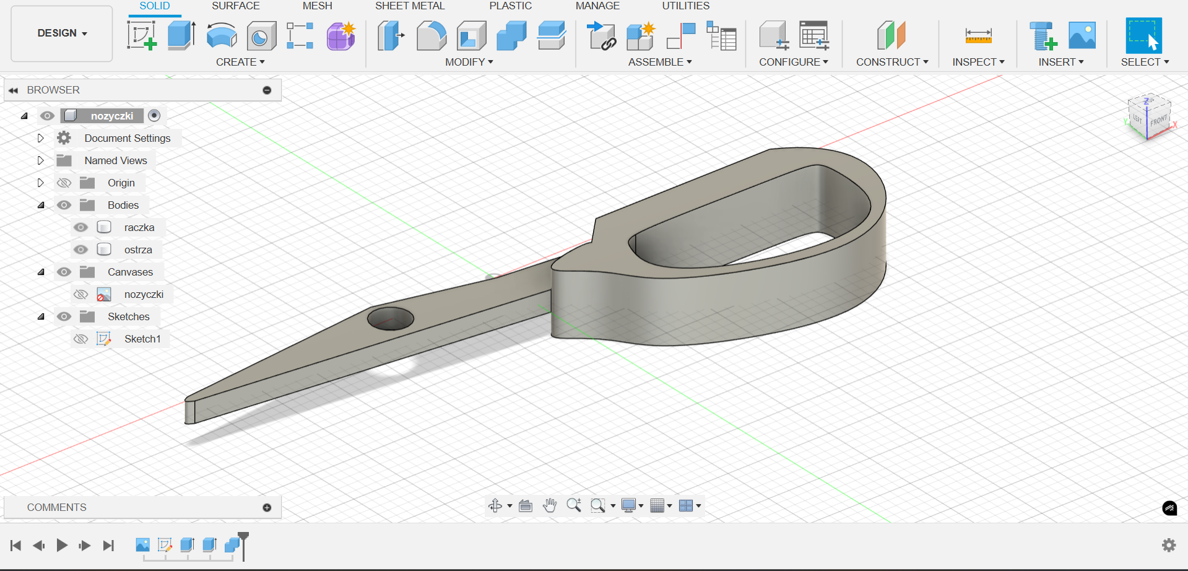Collapse the Canvases folder
Screen dimensions: 1188x571
point(41,272)
